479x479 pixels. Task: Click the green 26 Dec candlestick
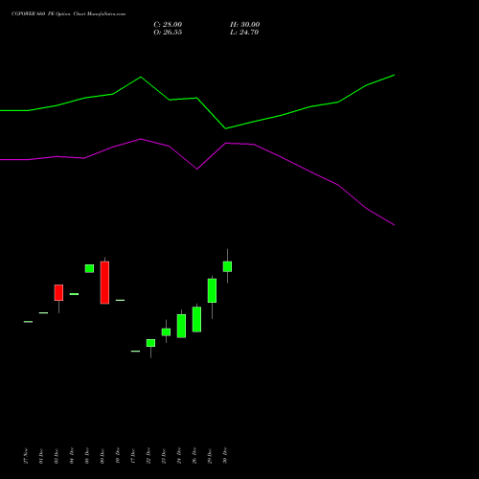tap(196, 319)
